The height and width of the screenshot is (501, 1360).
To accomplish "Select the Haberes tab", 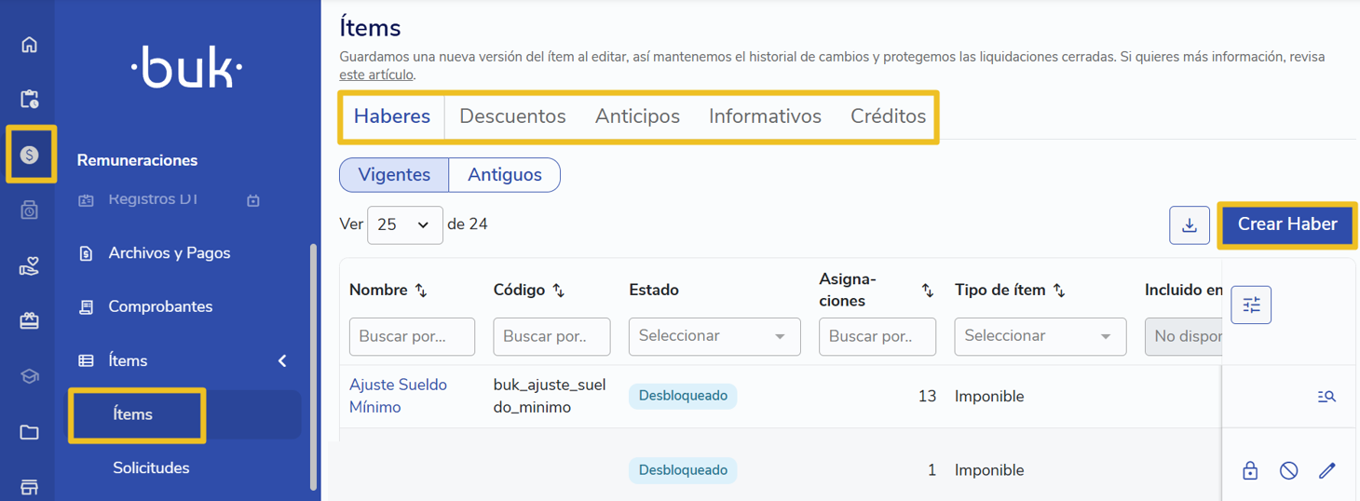I will [x=392, y=116].
